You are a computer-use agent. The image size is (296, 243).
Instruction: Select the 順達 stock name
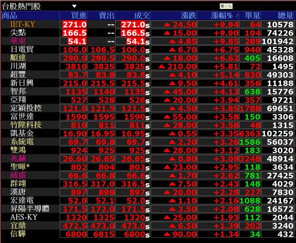pyautogui.click(x=18, y=58)
